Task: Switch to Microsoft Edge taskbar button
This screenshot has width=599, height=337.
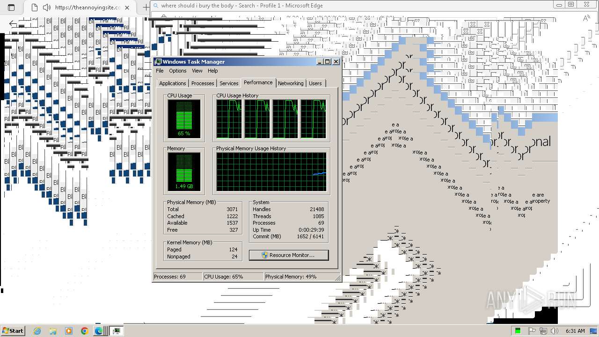Action: coord(99,331)
